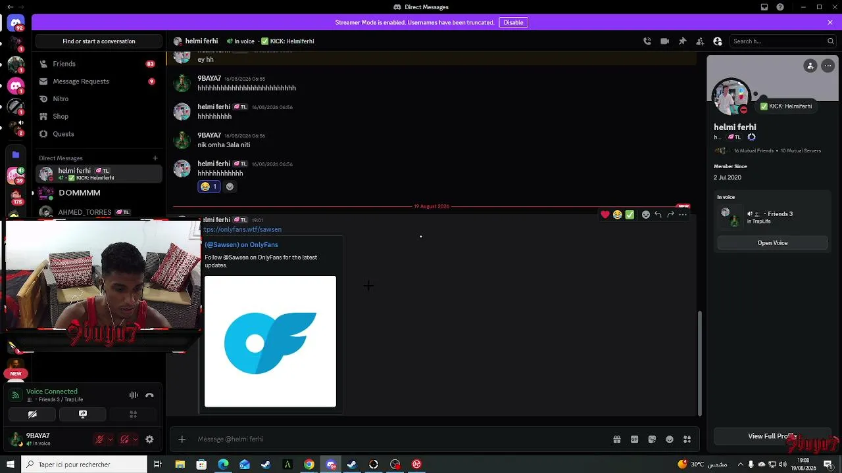Open File Explorer from the taskbar
This screenshot has height=473, width=842.
click(x=180, y=464)
